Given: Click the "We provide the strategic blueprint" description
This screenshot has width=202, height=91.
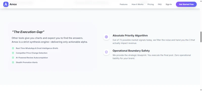Looking at the screenshot, I should [x=152, y=57].
